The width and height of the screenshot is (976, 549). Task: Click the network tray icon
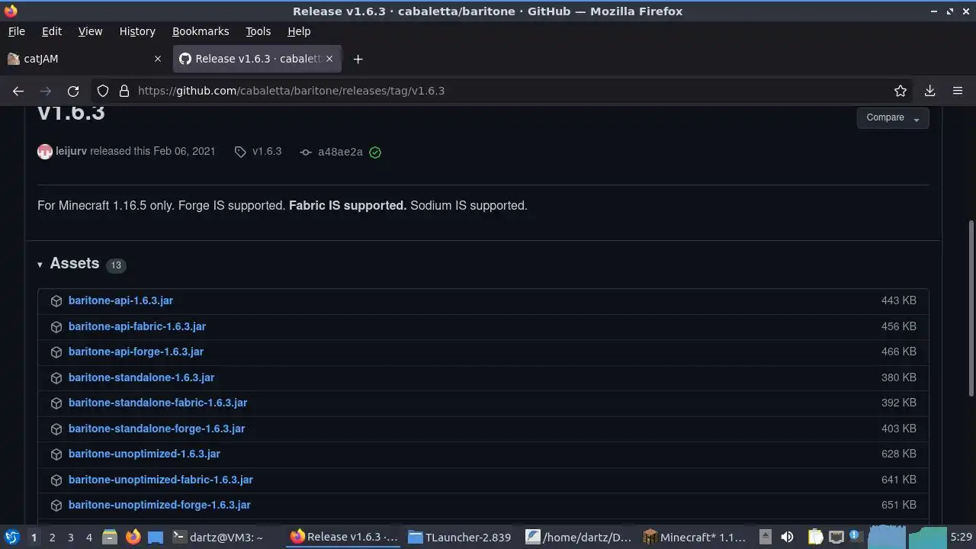pyautogui.click(x=836, y=537)
